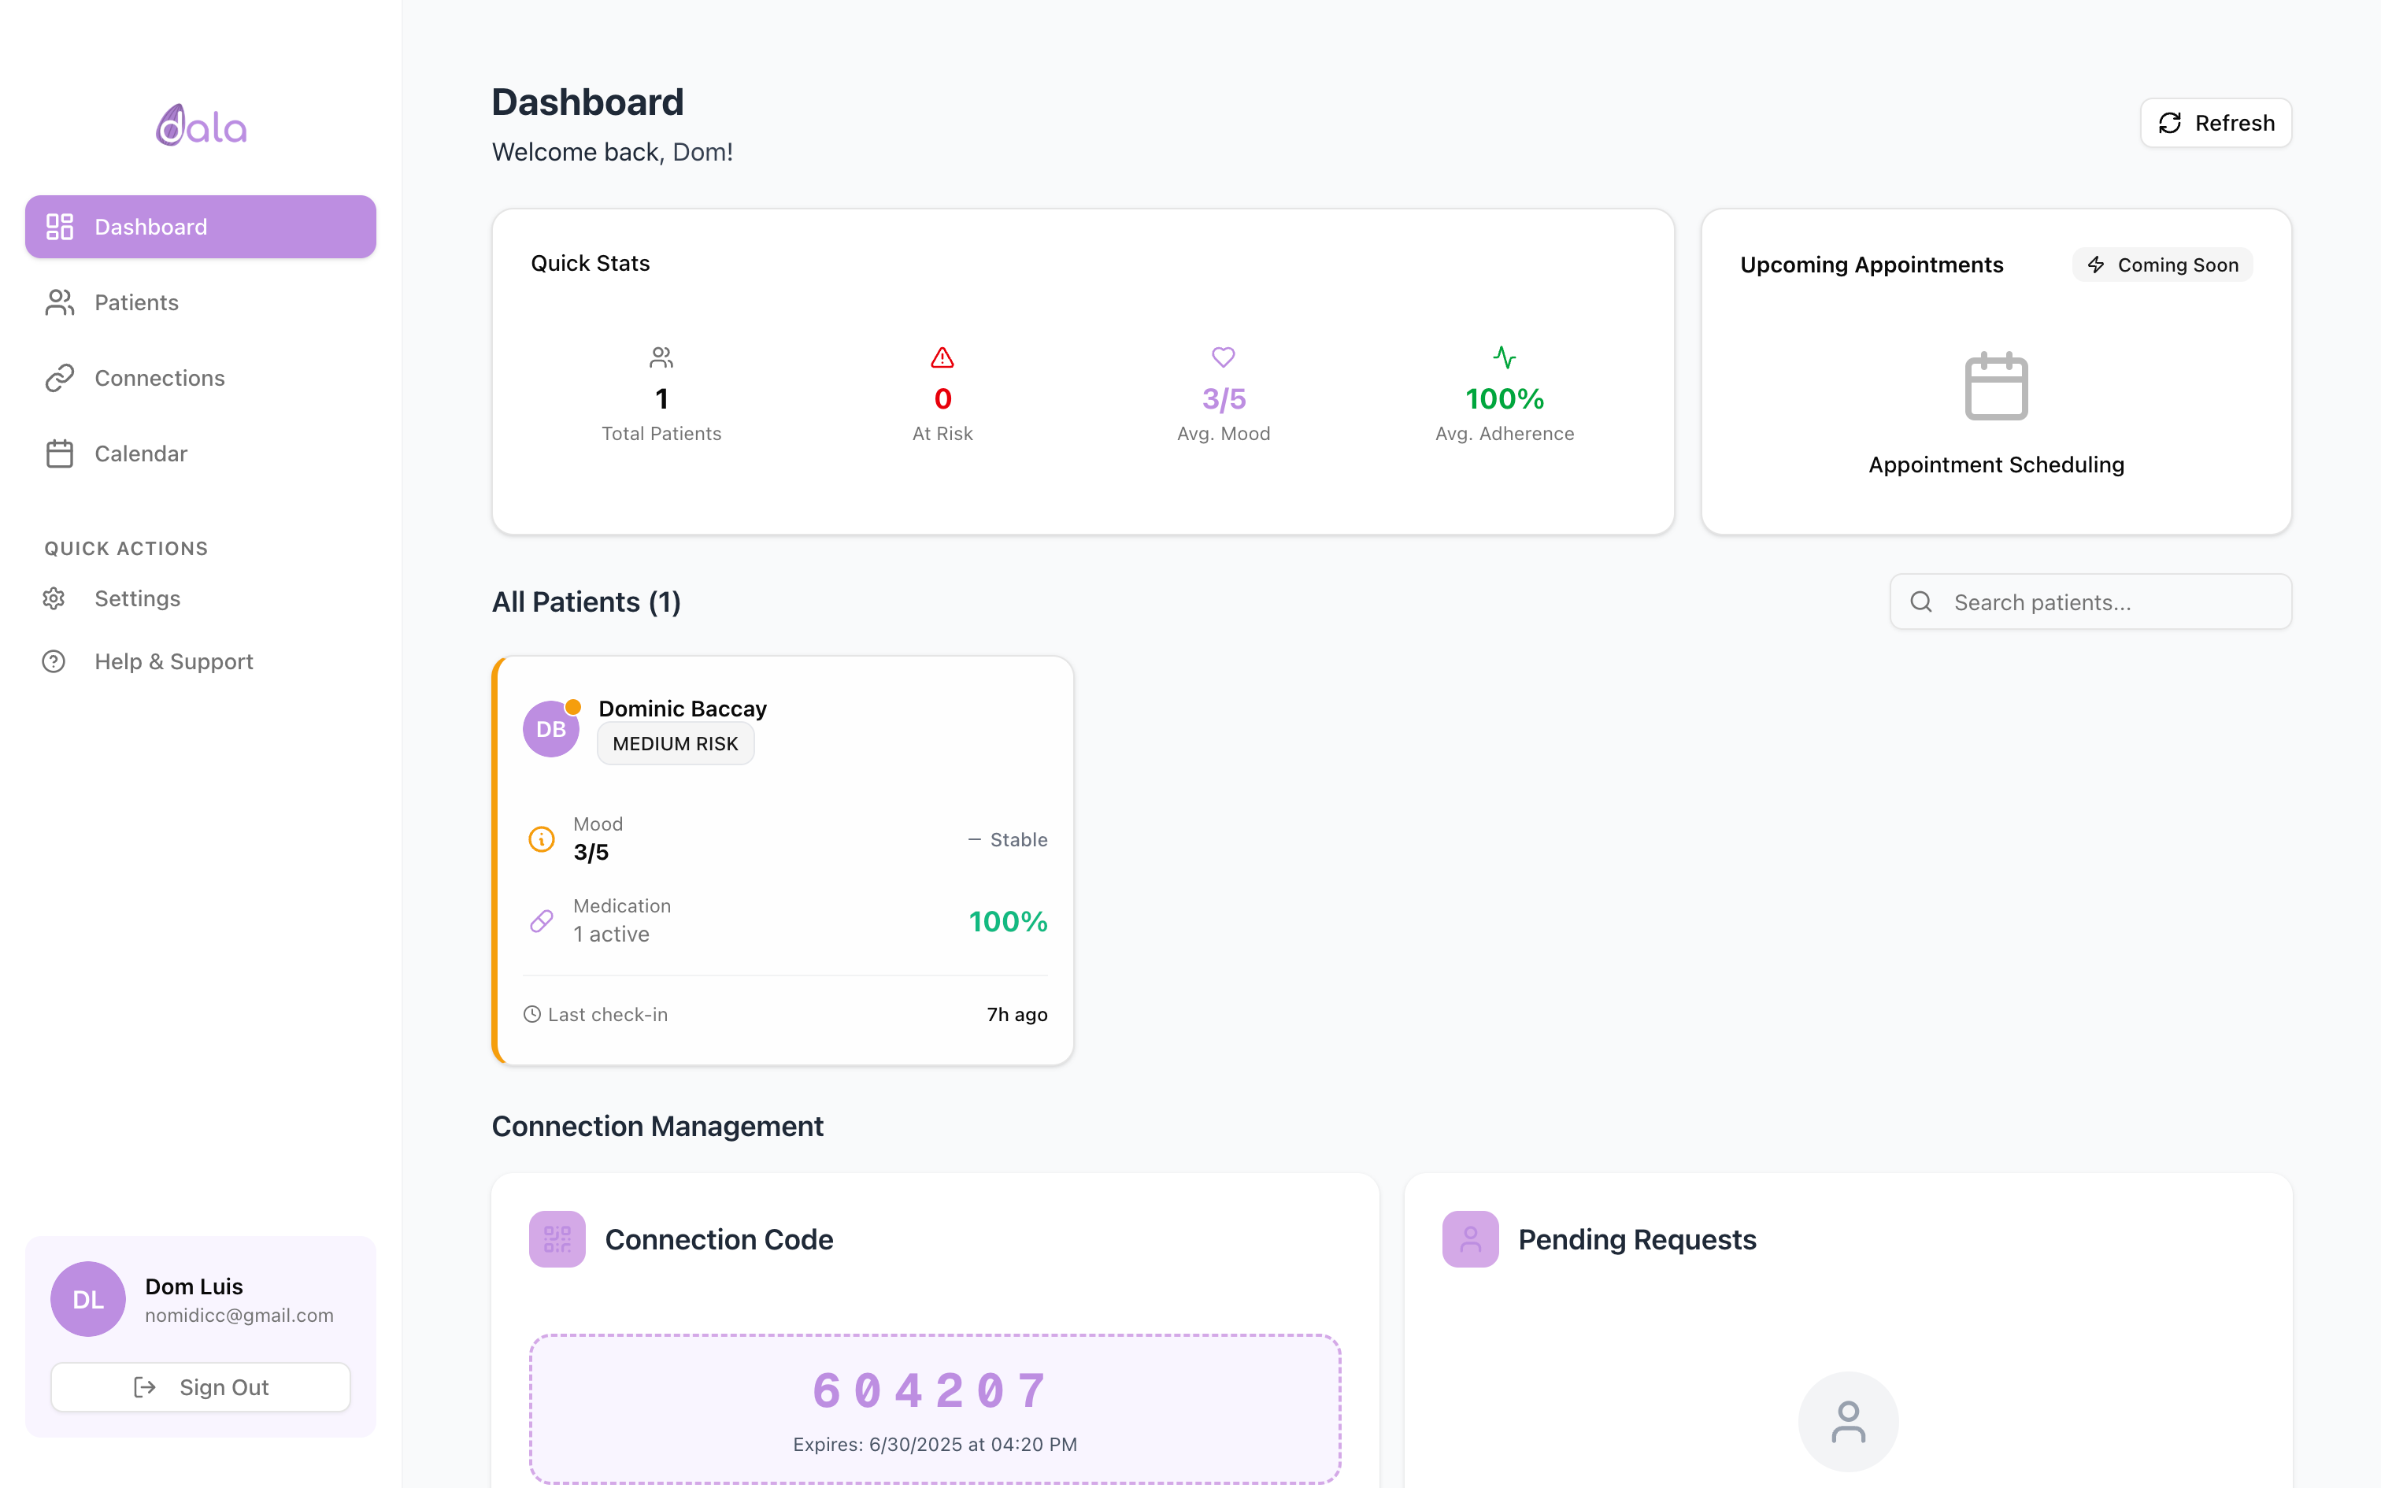
Task: Click the Coming Soon badge
Action: click(x=2161, y=264)
